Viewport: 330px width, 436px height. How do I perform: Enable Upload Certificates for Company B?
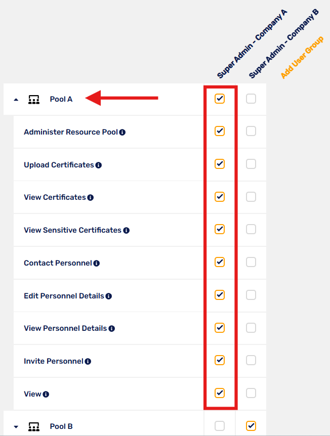pos(251,164)
